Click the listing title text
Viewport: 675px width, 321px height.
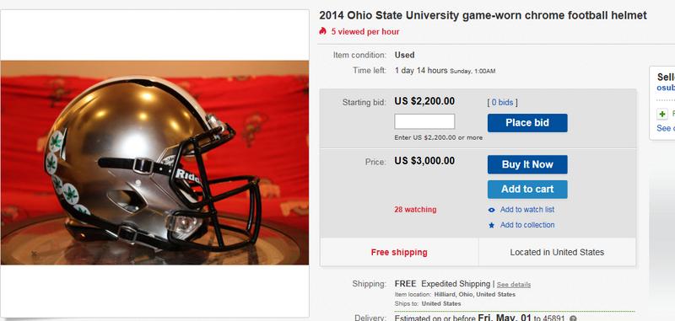pos(483,16)
